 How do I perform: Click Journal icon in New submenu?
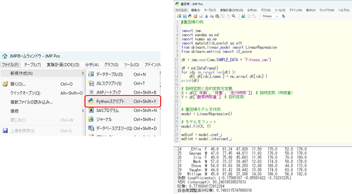point(91,119)
